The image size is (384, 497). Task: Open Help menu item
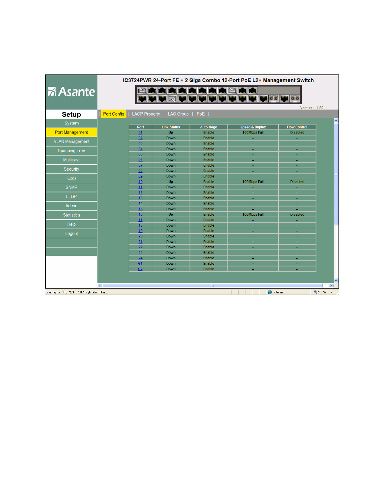click(x=72, y=224)
